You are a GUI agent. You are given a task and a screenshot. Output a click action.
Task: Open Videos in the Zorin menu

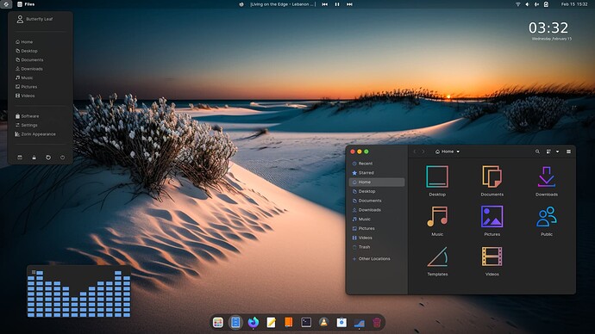[x=25, y=96]
